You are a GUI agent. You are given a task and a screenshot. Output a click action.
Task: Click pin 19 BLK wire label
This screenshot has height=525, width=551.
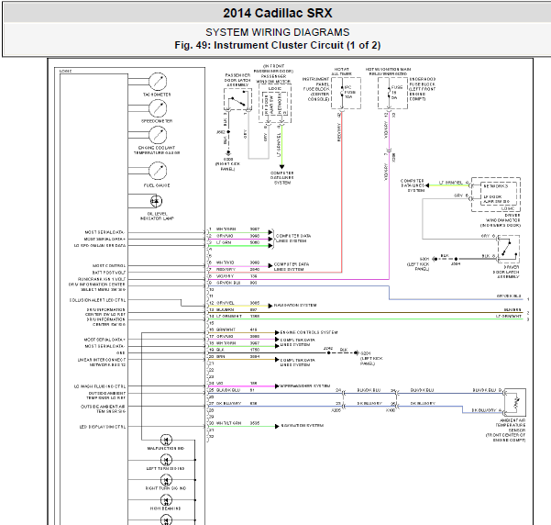pos(220,350)
